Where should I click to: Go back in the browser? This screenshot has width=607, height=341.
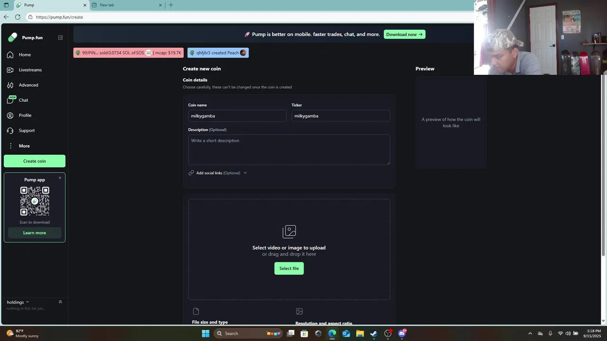point(6,17)
